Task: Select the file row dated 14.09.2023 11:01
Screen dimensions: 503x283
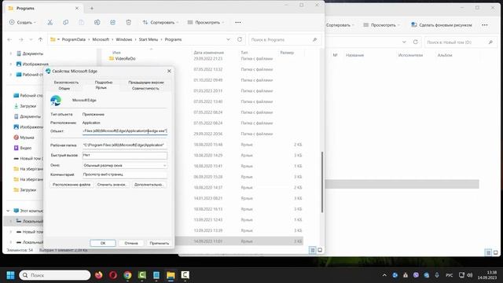Action: [239, 241]
